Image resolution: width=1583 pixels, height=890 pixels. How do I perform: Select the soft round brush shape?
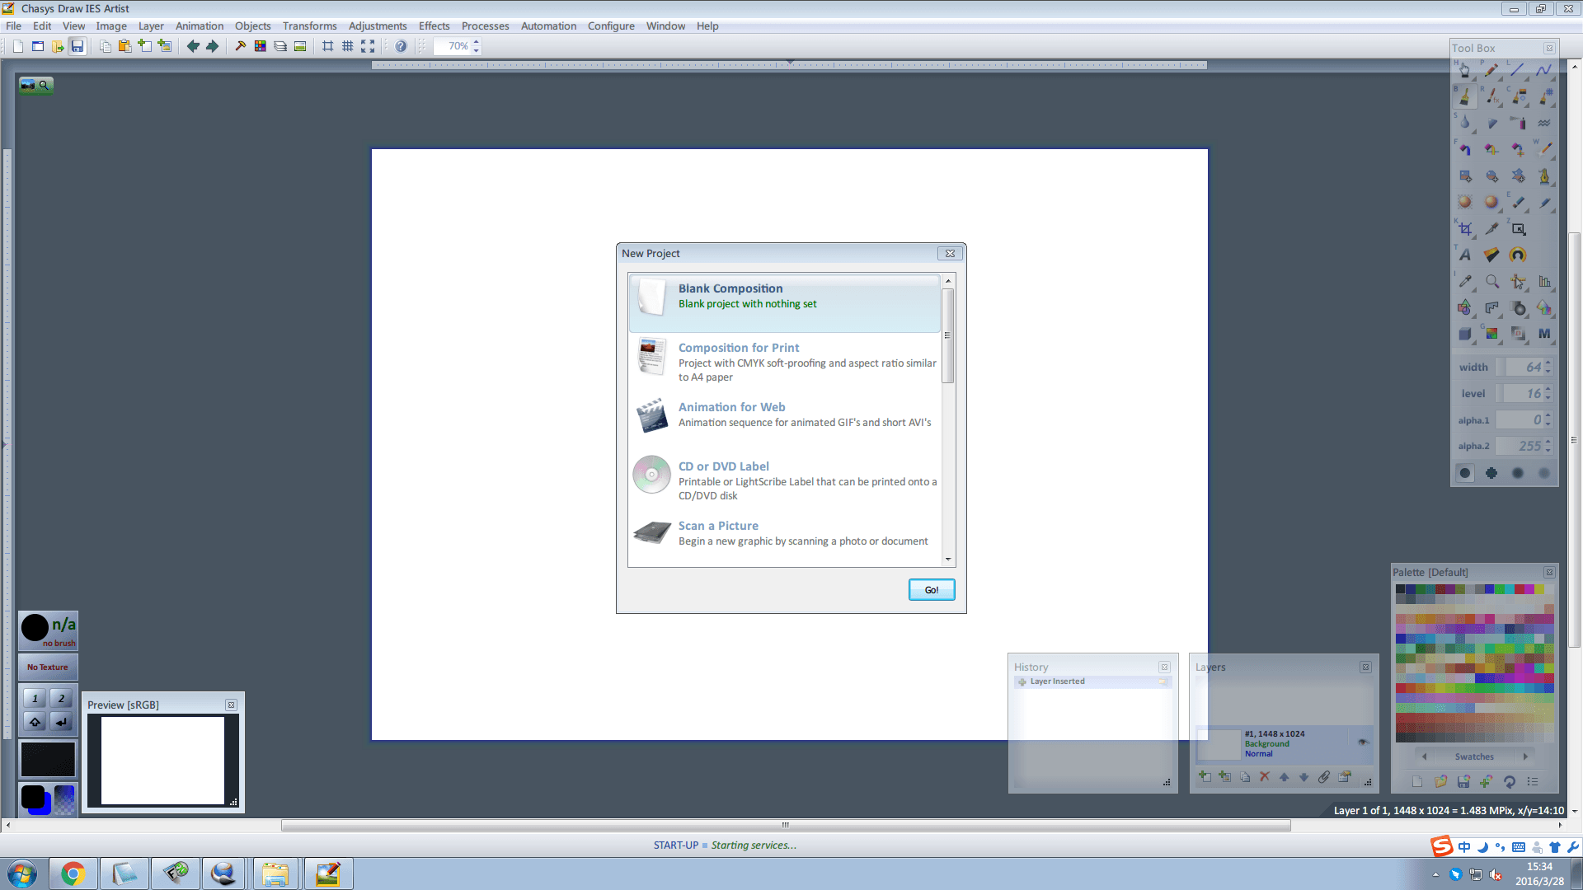(x=1518, y=473)
